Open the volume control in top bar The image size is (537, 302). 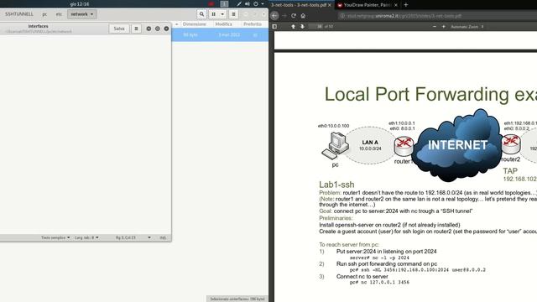coord(248,4)
